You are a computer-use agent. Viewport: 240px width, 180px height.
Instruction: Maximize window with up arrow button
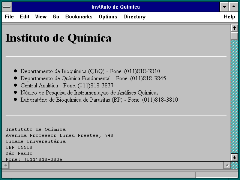[x=234, y=7]
